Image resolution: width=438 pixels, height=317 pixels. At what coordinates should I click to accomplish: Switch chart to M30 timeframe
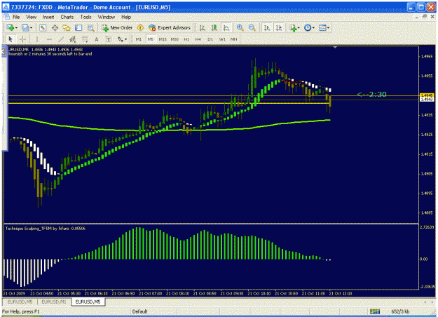click(x=174, y=39)
